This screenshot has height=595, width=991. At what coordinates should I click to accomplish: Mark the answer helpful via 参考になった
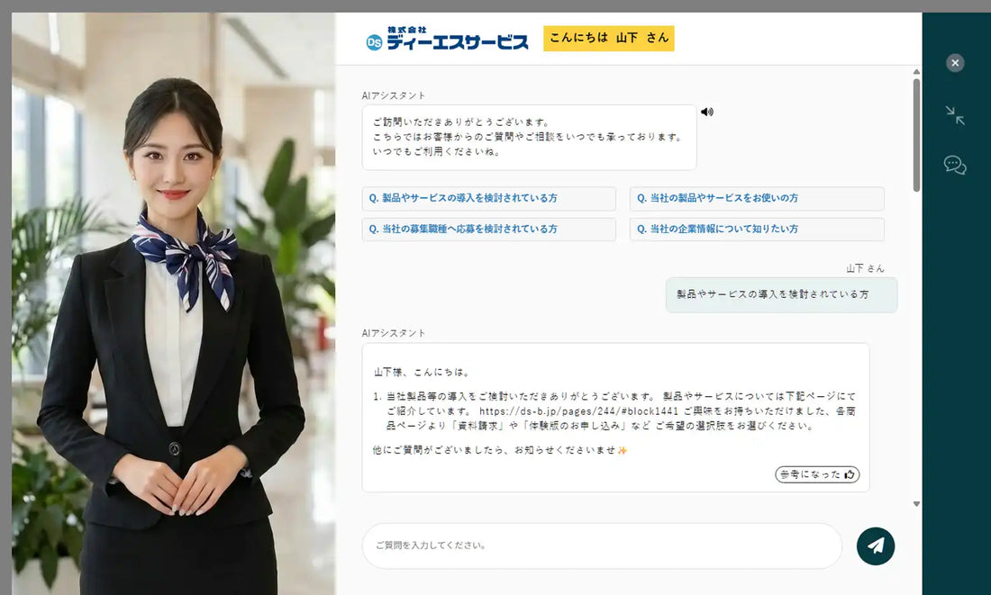coord(817,474)
